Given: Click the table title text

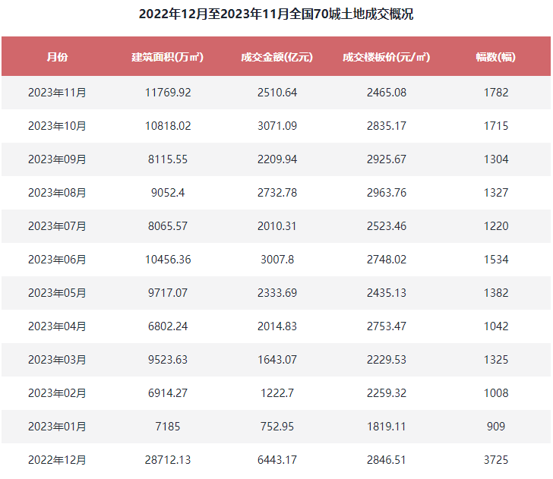Looking at the screenshot, I should click(276, 14).
